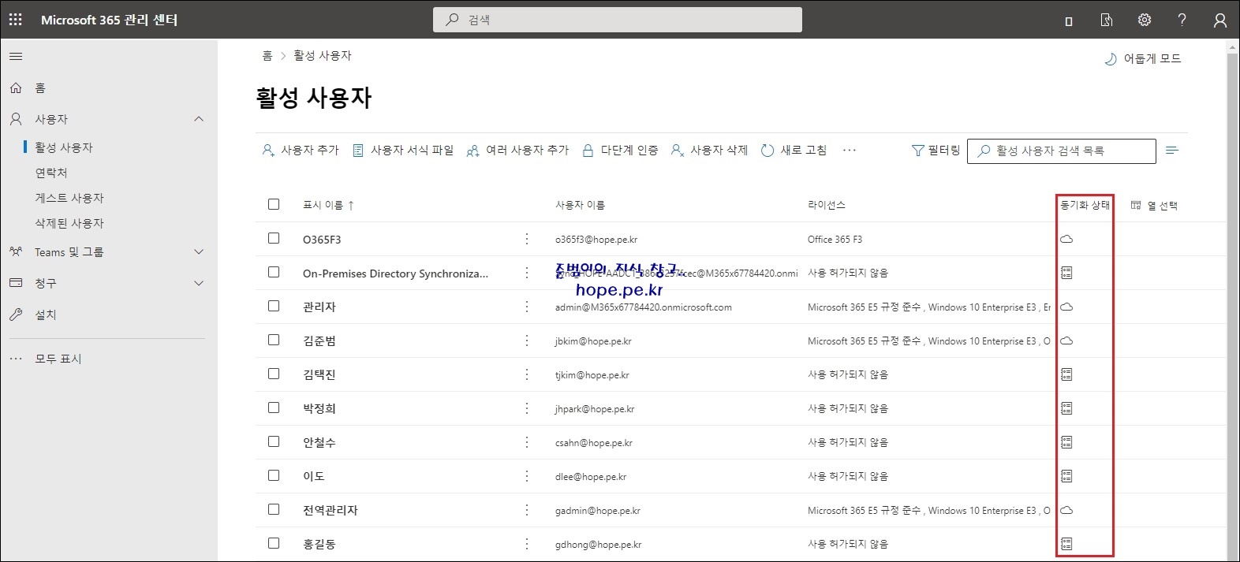Click the directory sync status icon for 김택진

[1066, 374]
